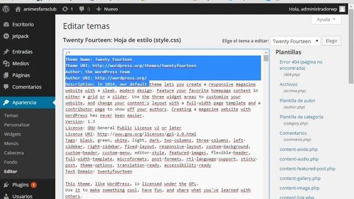Viewport: 354px width, 199px height.
Task: Click the Plugins update badge showing 1
Action: [x=34, y=185]
